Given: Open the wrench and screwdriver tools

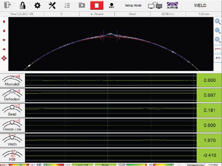Looking at the screenshot, I should (52, 6).
